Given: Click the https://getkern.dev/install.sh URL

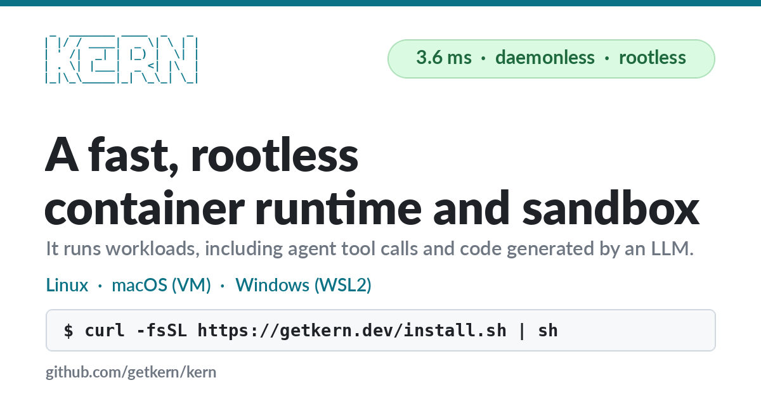Looking at the screenshot, I should coord(352,330).
